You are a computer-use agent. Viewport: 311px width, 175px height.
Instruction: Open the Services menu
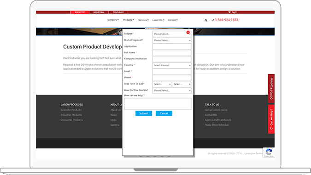tap(144, 20)
